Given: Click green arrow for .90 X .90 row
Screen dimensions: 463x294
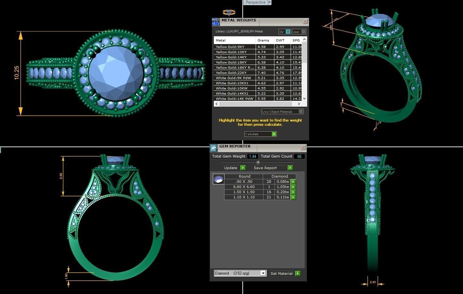Looking at the screenshot, I should point(293,182).
